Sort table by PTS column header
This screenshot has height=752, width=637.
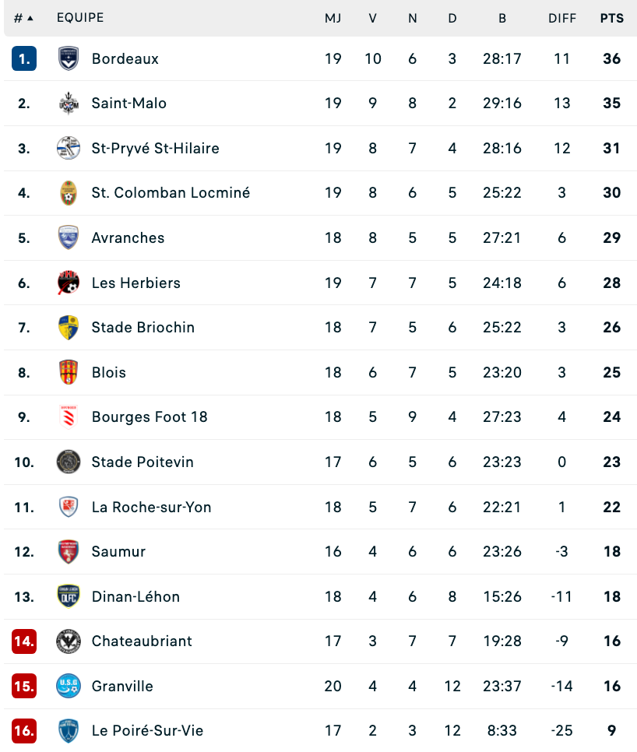[611, 18]
